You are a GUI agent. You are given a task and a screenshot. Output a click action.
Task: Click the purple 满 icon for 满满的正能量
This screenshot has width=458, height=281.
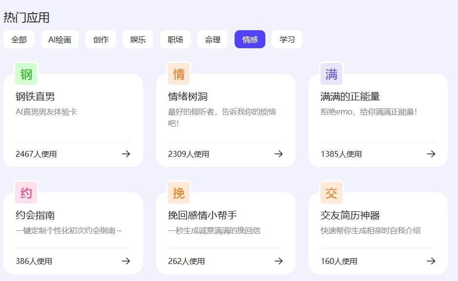click(331, 74)
